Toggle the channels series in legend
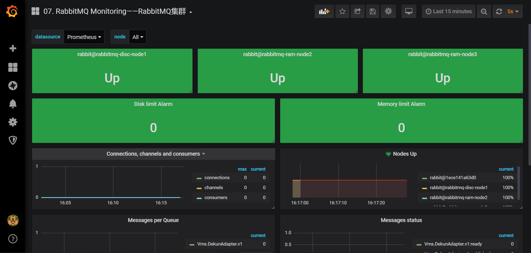This screenshot has height=253, width=531. click(x=214, y=188)
